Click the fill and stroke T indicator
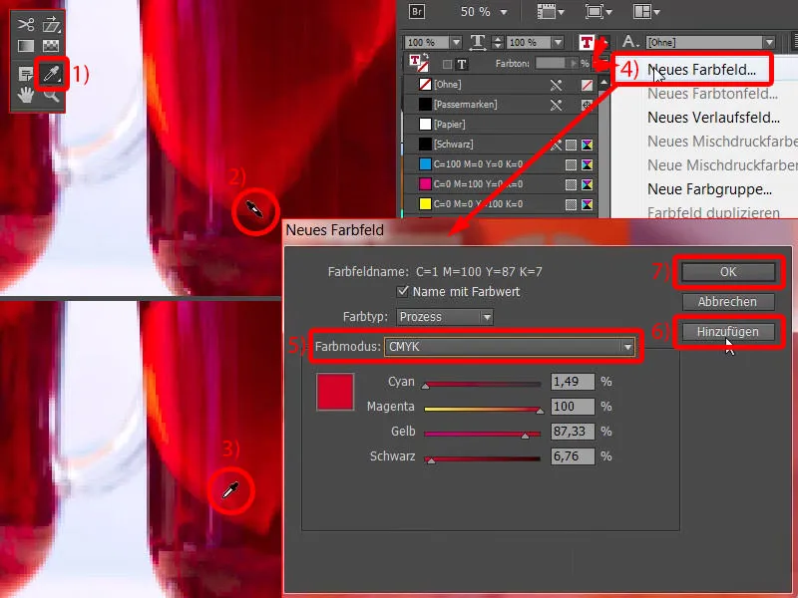 pyautogui.click(x=418, y=63)
